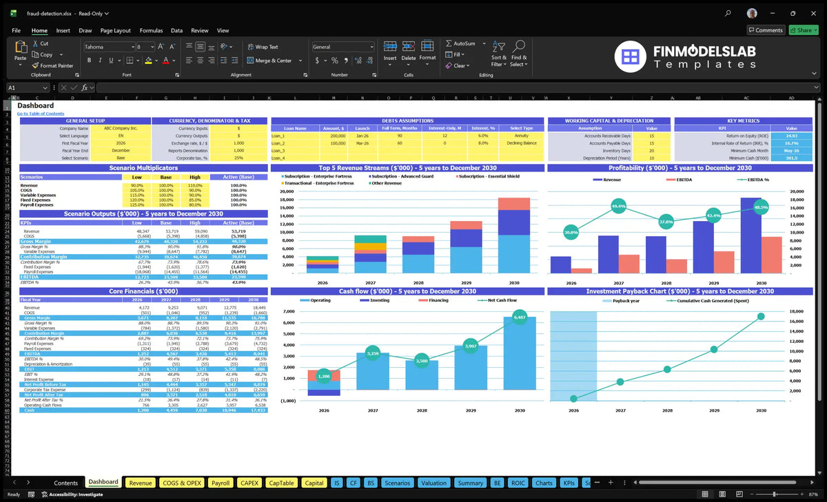Click the Comma Style icon

[345, 61]
